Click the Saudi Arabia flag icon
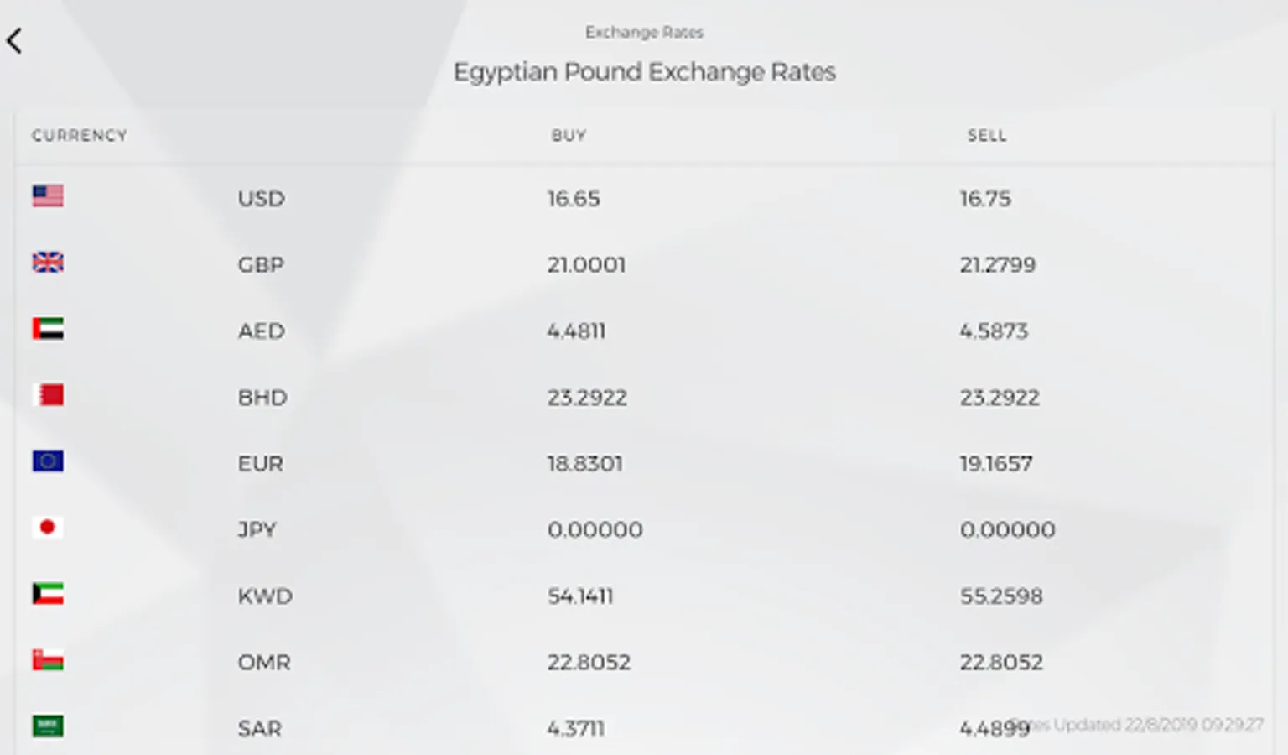Screen dimensions: 1288x755 pyautogui.click(x=48, y=726)
